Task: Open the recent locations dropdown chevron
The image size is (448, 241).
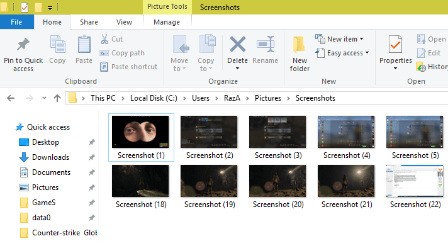Action: tap(44, 98)
